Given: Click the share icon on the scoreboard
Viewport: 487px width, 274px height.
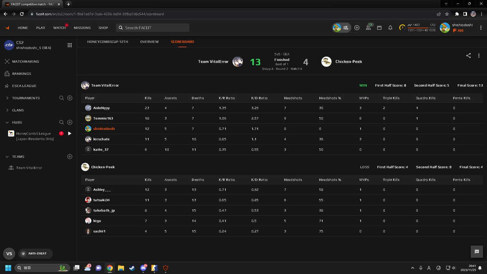Looking at the screenshot, I should [x=468, y=56].
